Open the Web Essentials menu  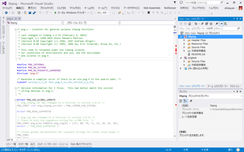point(152,8)
